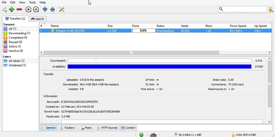Sort torrents by Up Speed column header
275x137 pixels.
(x=263, y=26)
